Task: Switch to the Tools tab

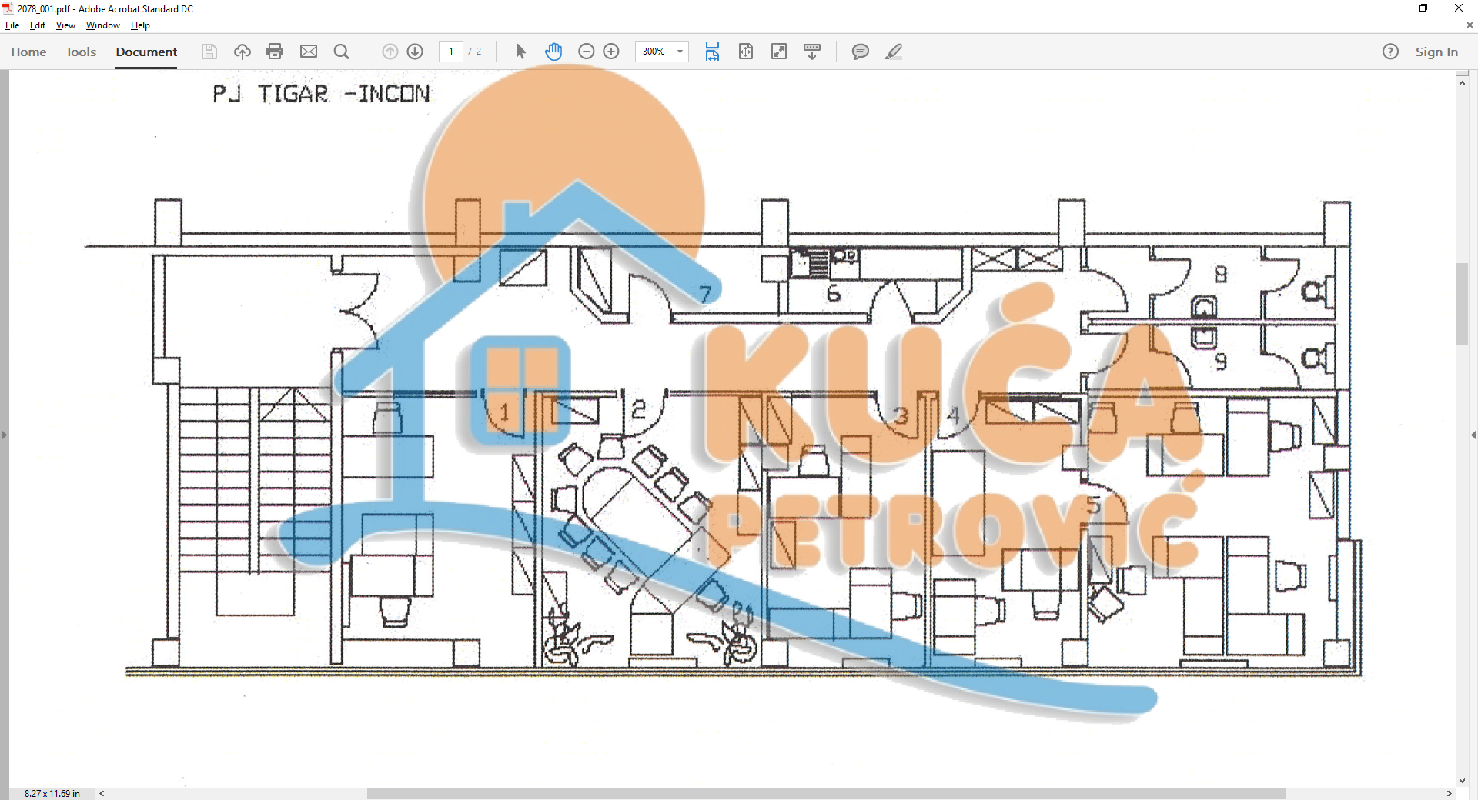Action: (81, 52)
